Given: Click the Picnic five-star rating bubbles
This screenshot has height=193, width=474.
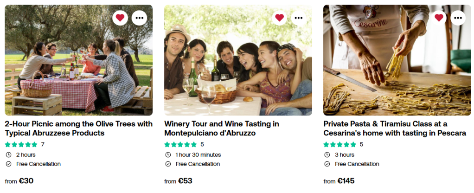Looking at the screenshot, I should 21,145.
